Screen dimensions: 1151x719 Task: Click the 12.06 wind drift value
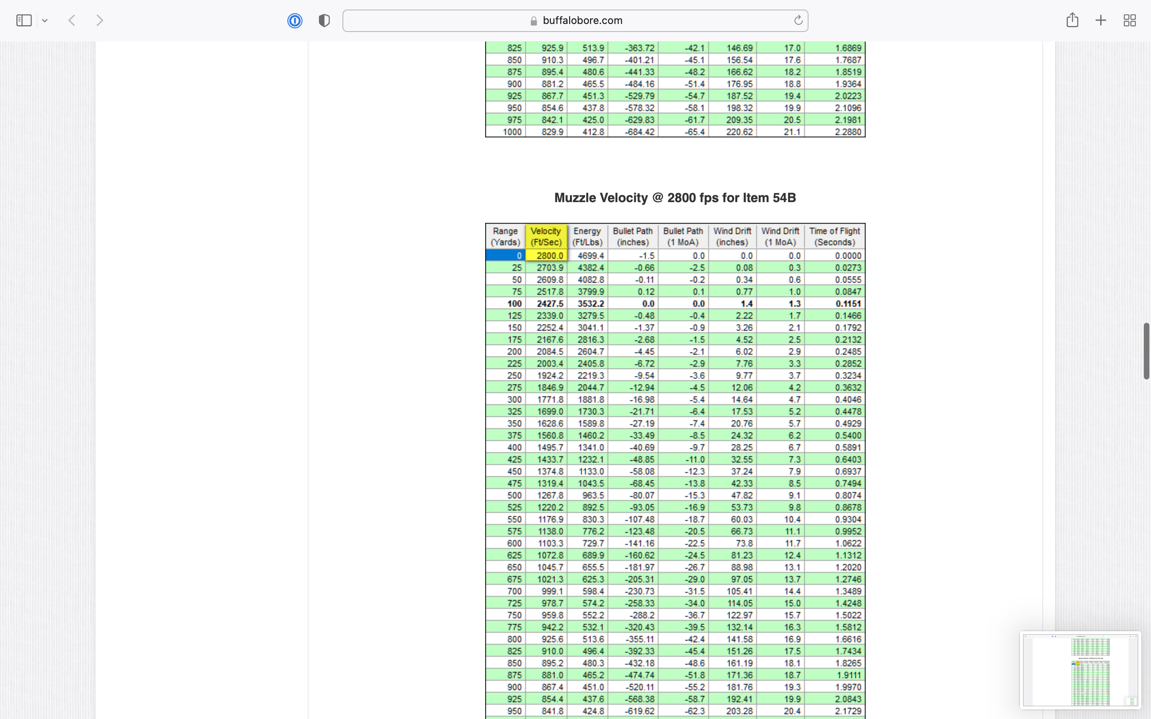click(733, 387)
